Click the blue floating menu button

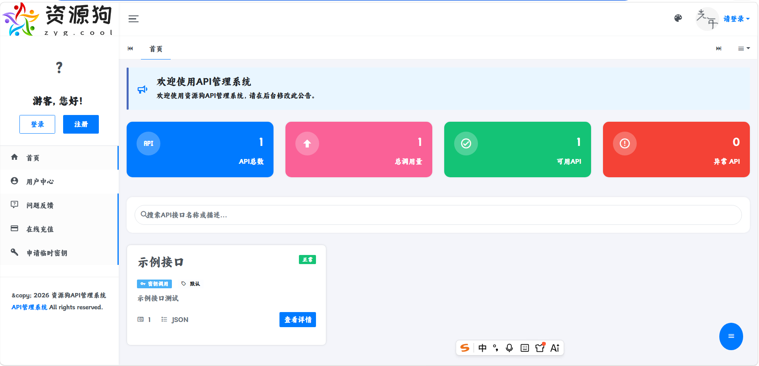(731, 336)
